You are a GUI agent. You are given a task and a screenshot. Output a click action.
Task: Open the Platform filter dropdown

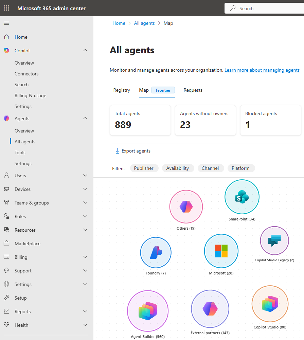(240, 168)
